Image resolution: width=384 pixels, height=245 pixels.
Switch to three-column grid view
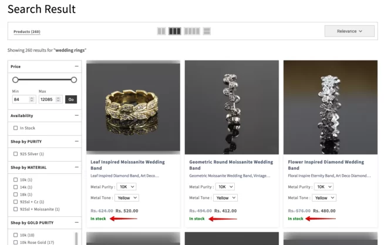[x=174, y=31]
